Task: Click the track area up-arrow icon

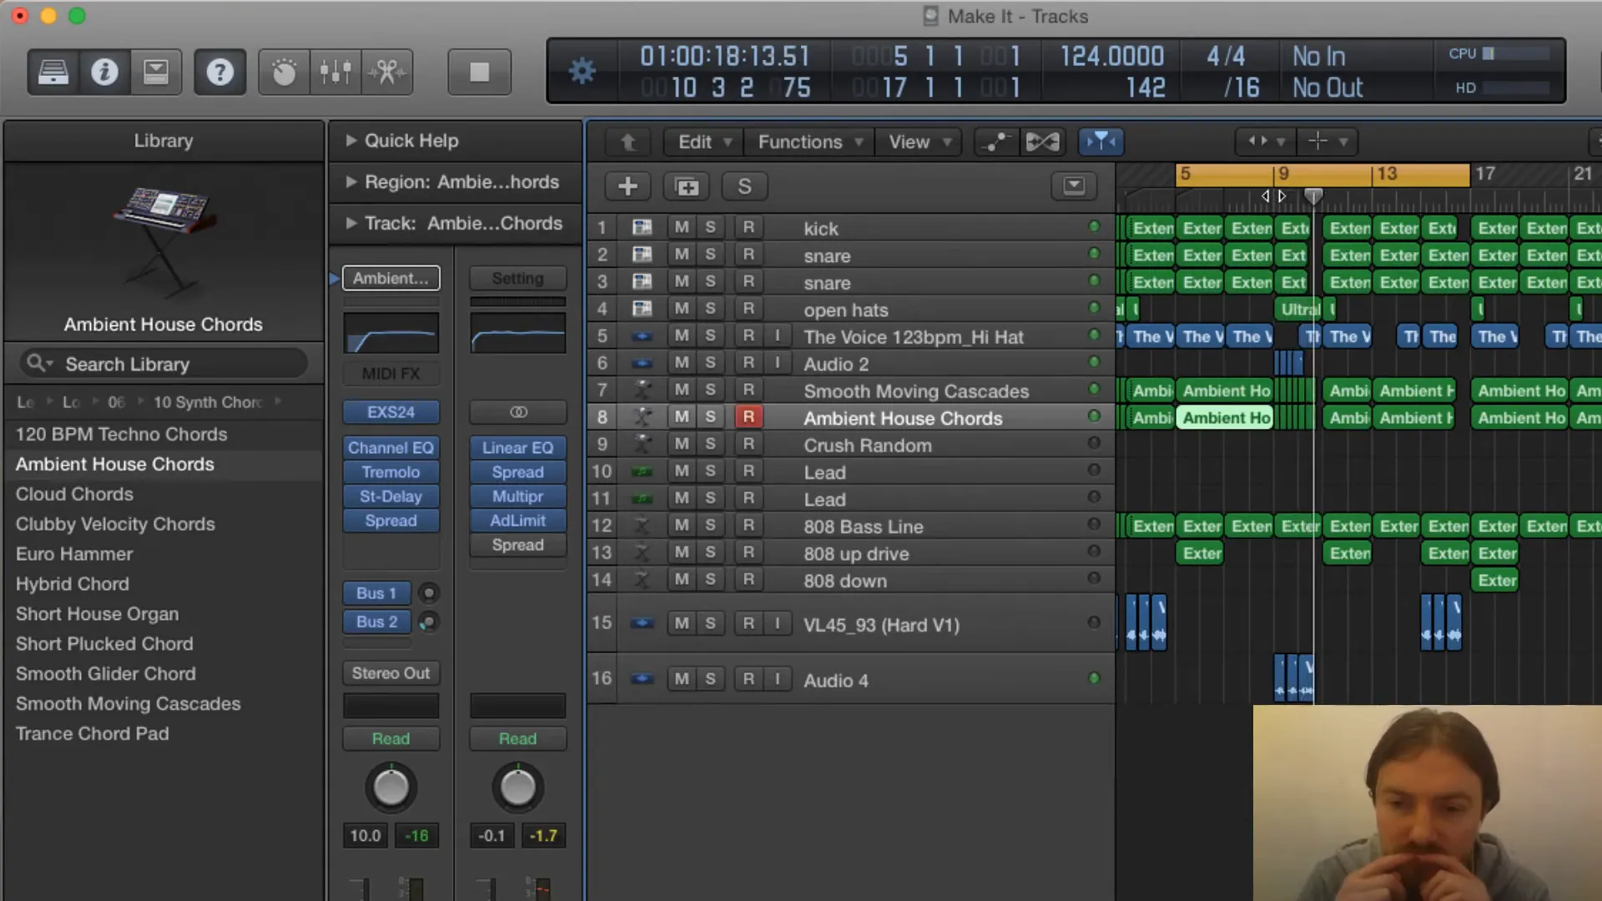Action: pyautogui.click(x=628, y=143)
